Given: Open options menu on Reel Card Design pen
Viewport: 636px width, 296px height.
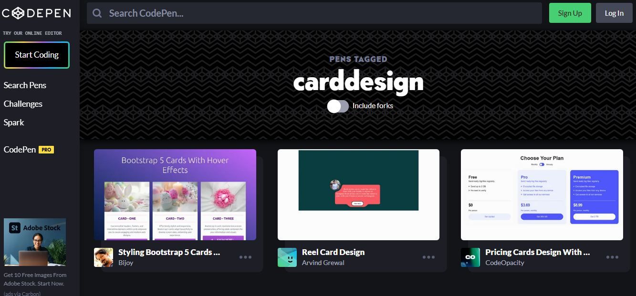Looking at the screenshot, I should click(428, 257).
